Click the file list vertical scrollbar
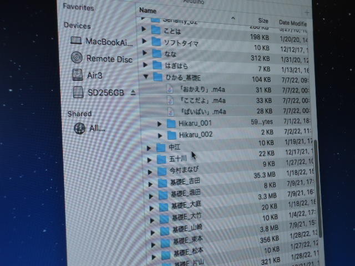 [x=318, y=188]
